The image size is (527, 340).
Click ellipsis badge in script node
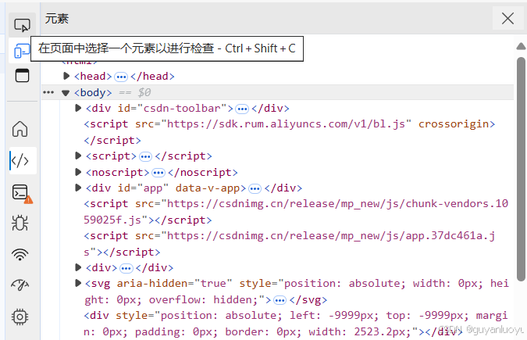point(145,157)
